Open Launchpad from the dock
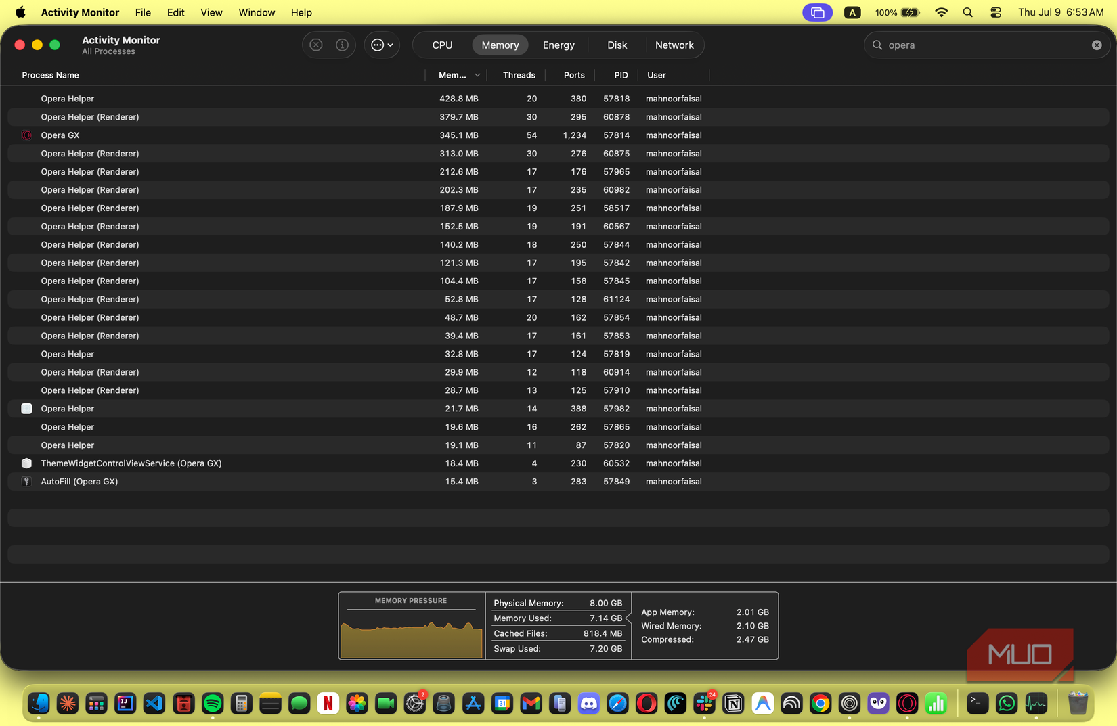The width and height of the screenshot is (1117, 726). (x=97, y=704)
